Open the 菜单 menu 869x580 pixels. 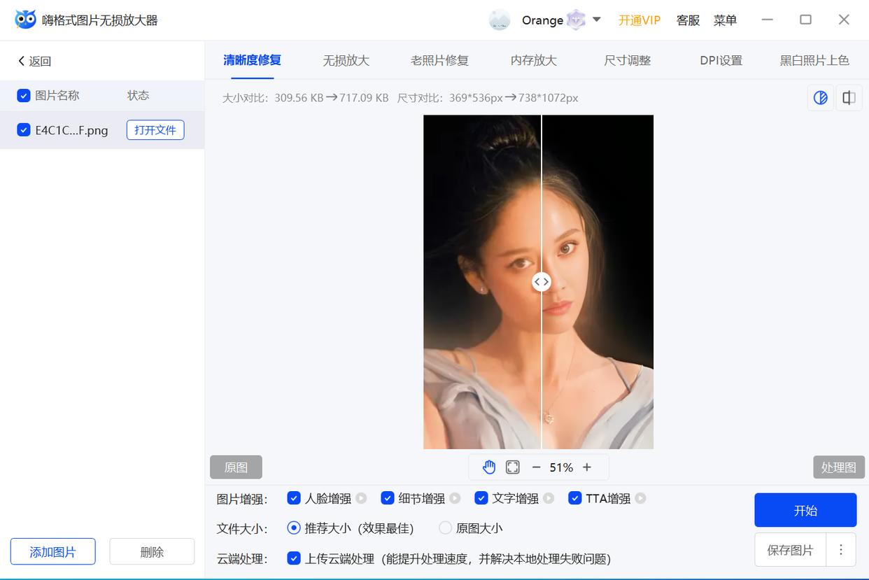[726, 20]
